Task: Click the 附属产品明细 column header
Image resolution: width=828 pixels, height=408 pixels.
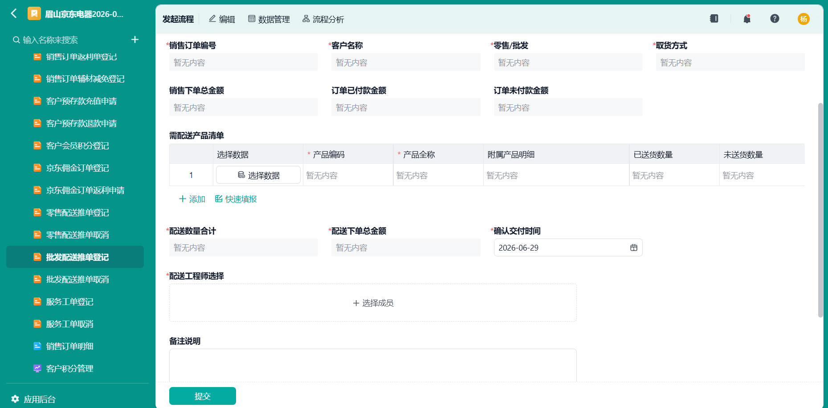Action: point(556,154)
